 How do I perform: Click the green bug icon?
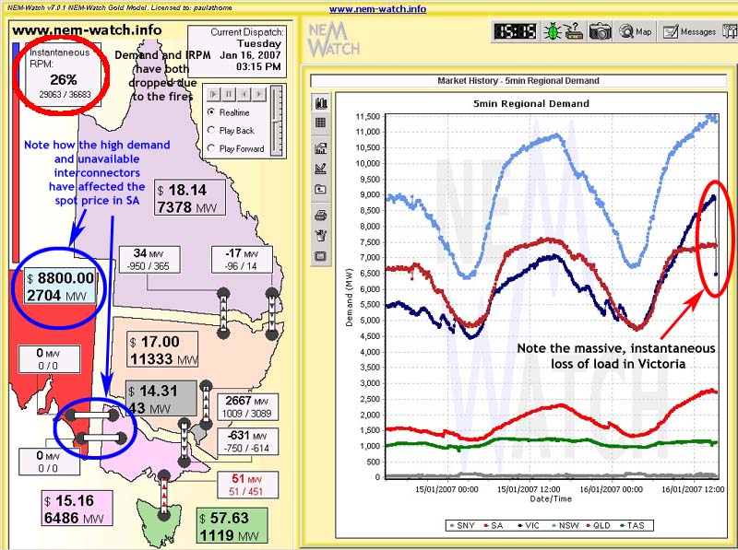pyautogui.click(x=553, y=32)
